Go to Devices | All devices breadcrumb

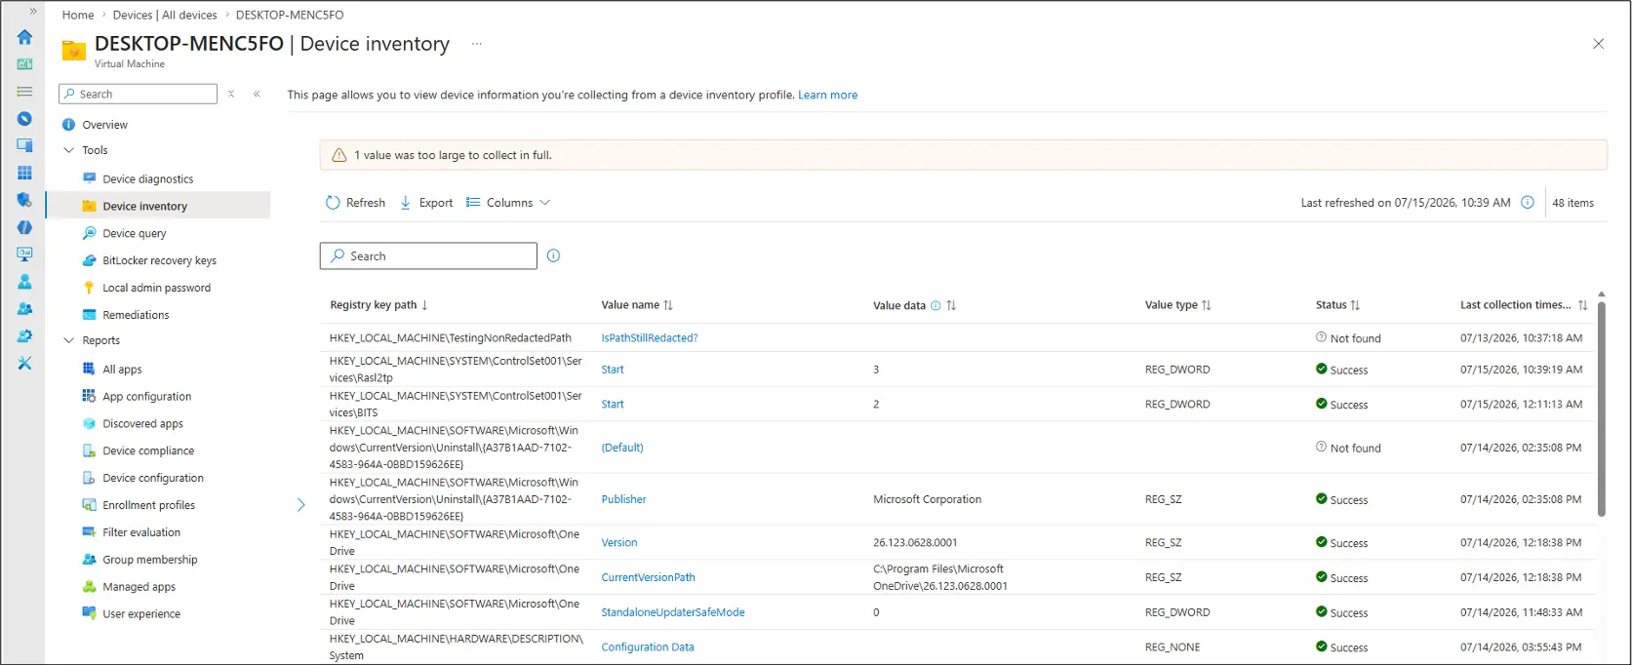(165, 15)
